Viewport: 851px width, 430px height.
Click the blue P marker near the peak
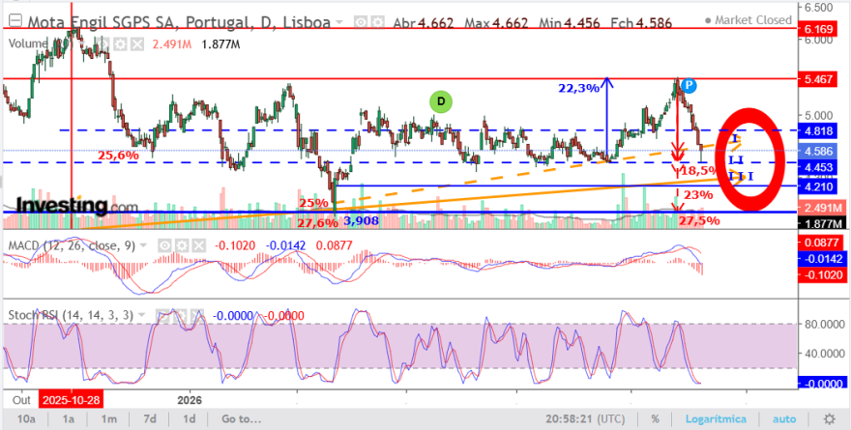[689, 85]
